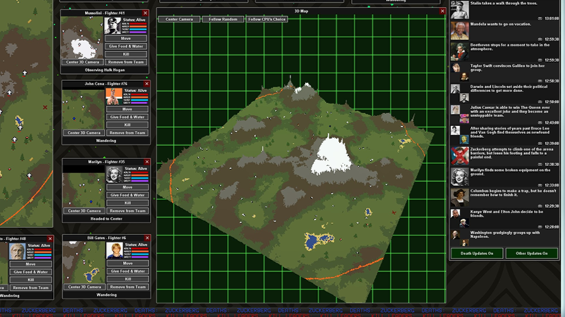Image resolution: width=565 pixels, height=317 pixels.
Task: Enable Follow CPU's Choice camera mode
Action: [x=268, y=19]
